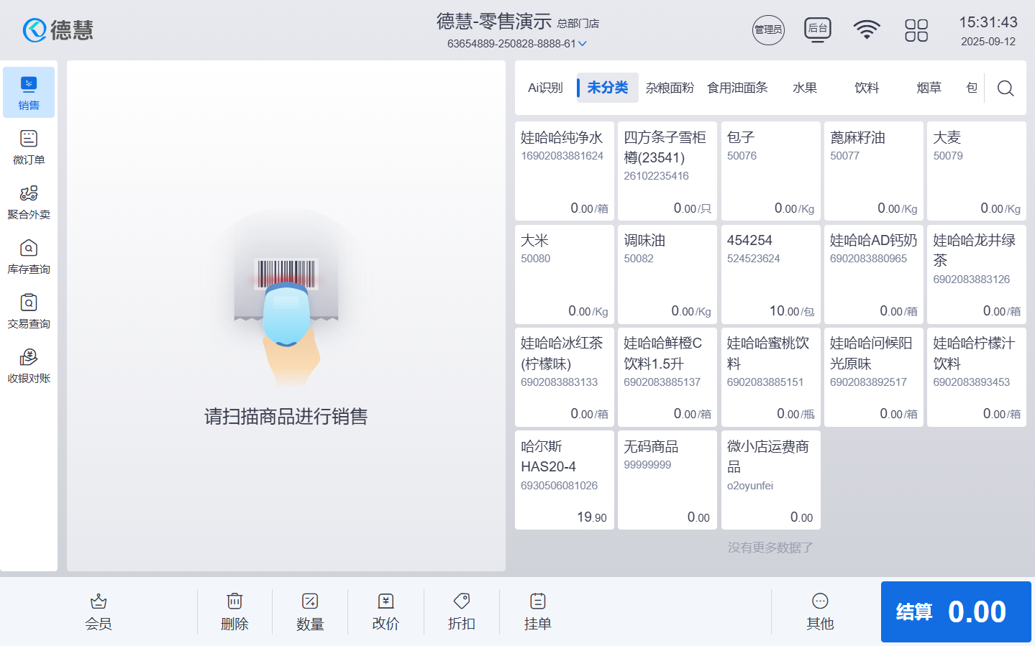This screenshot has height=646, width=1035.
Task: Select the 饮料 category tab
Action: point(867,88)
